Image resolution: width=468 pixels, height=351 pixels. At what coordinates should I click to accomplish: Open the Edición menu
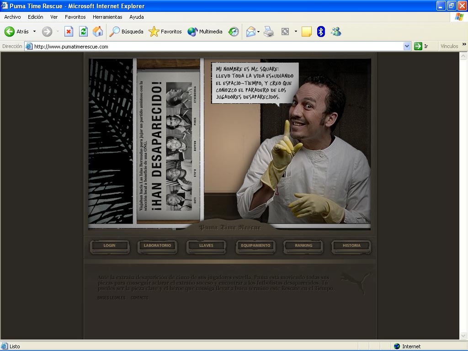click(x=36, y=17)
